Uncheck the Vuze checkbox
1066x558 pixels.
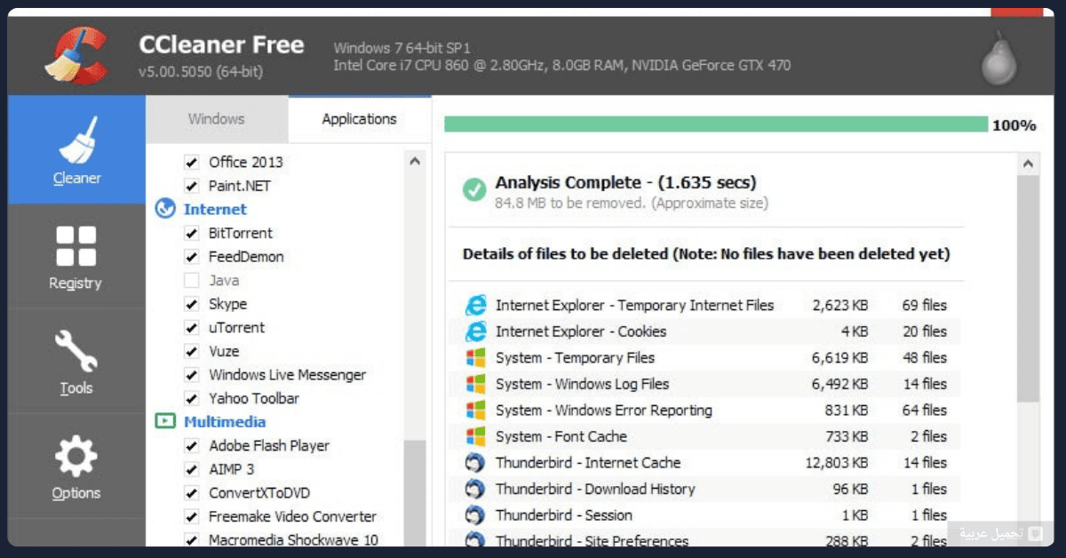(x=191, y=352)
